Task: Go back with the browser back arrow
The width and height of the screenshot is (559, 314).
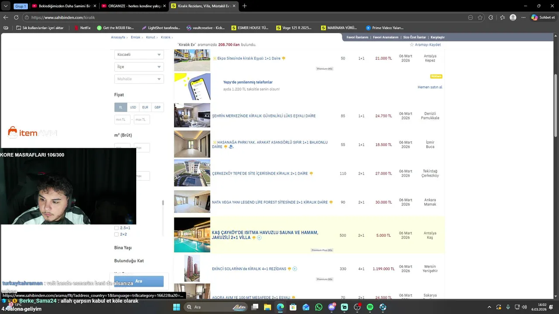Action: [x=6, y=17]
